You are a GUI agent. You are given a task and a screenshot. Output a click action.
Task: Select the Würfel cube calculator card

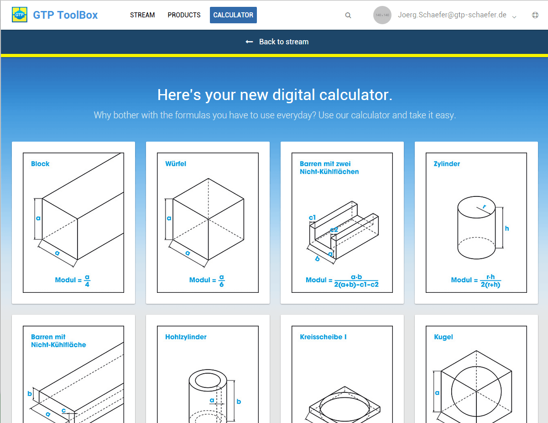pos(208,222)
